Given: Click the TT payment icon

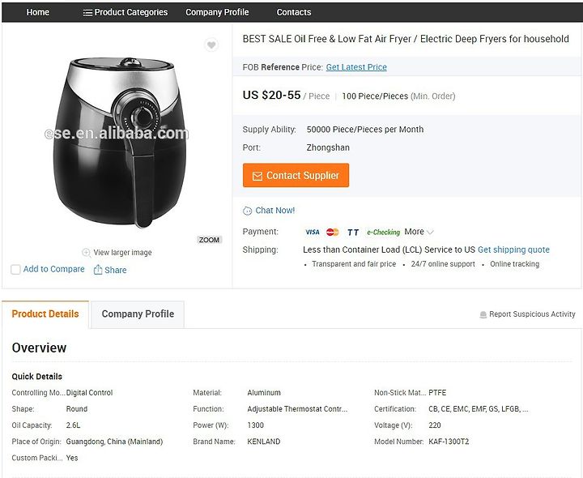Looking at the screenshot, I should coord(353,233).
